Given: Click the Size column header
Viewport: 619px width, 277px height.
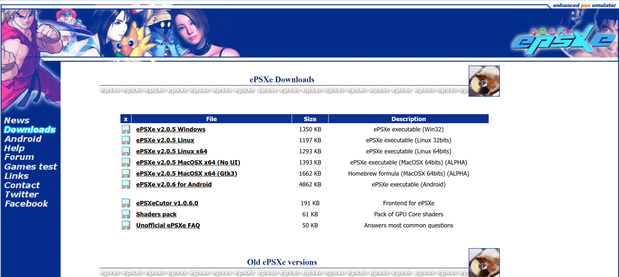Looking at the screenshot, I should coord(310,119).
